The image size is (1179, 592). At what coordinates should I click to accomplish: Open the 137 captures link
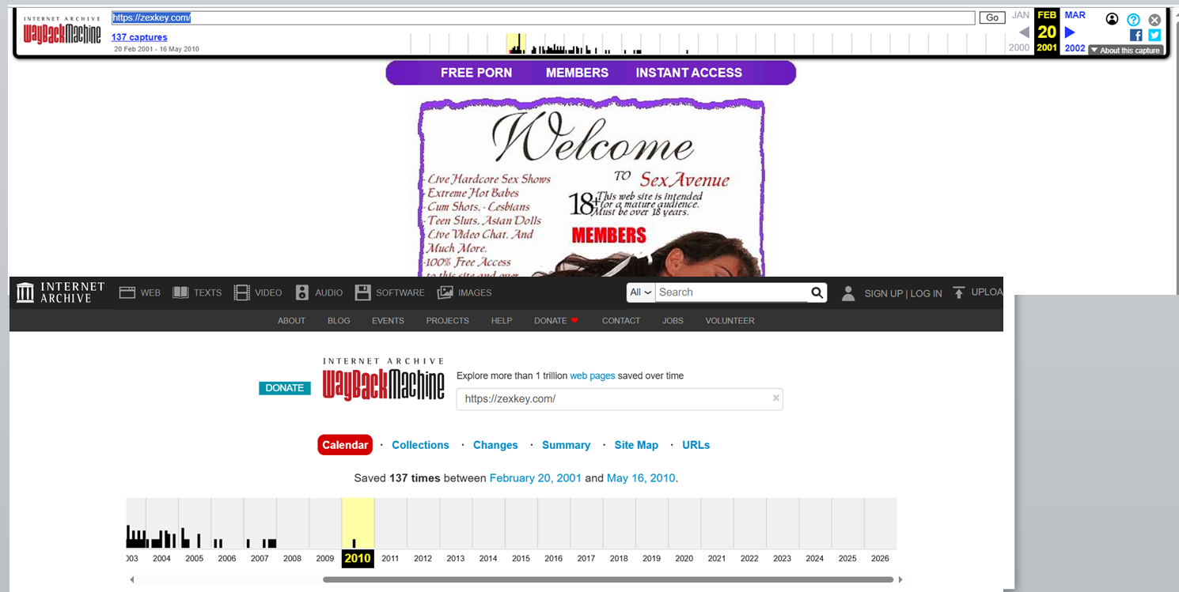[139, 37]
